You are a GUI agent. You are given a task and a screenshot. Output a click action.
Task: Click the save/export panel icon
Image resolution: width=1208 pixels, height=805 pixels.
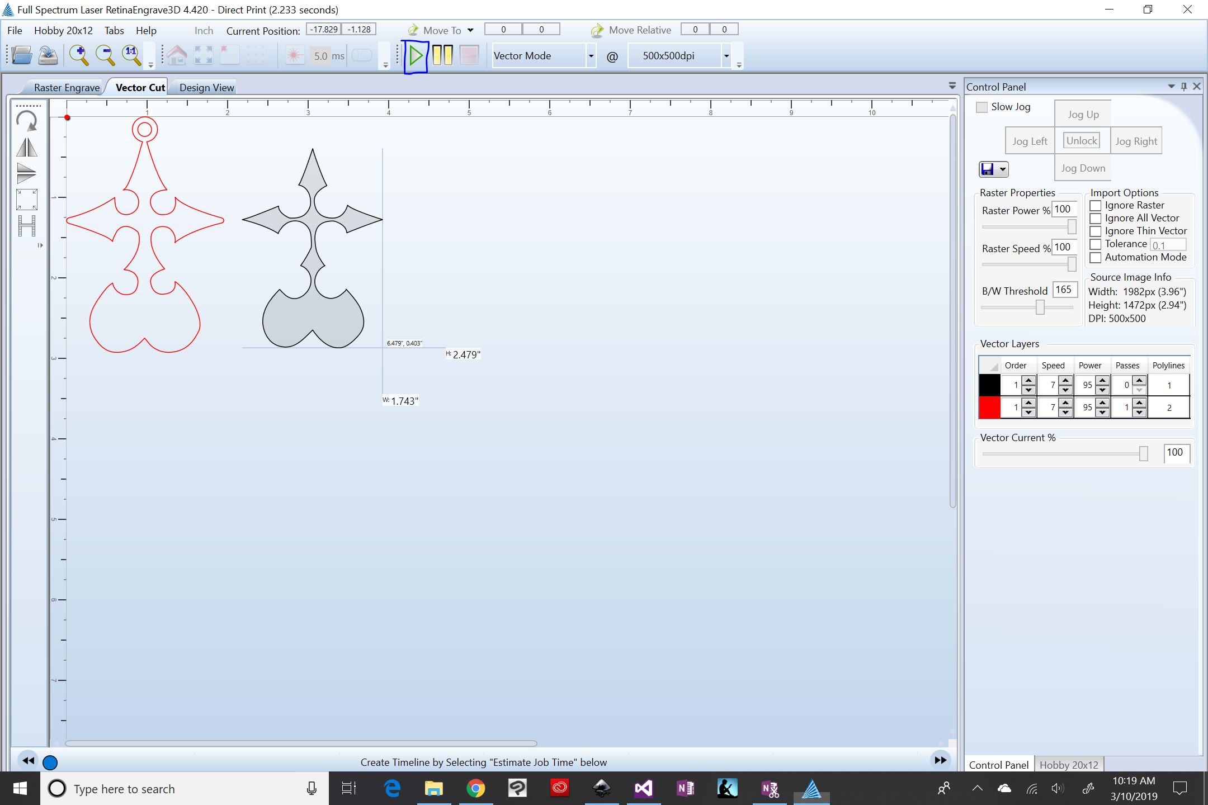(989, 168)
